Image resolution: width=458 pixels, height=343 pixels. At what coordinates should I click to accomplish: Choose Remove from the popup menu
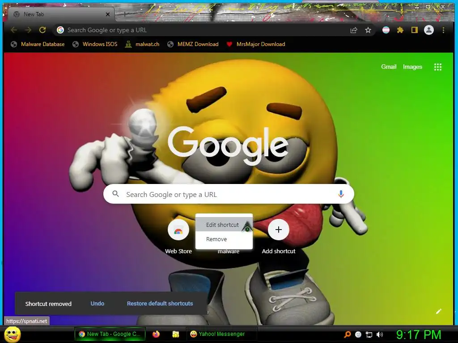pyautogui.click(x=224, y=239)
